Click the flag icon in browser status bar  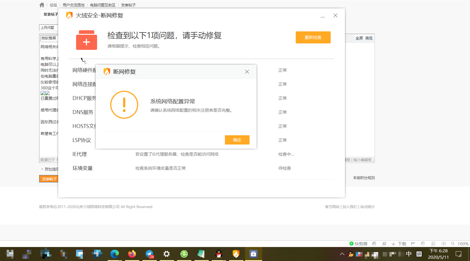pyautogui.click(x=413, y=244)
